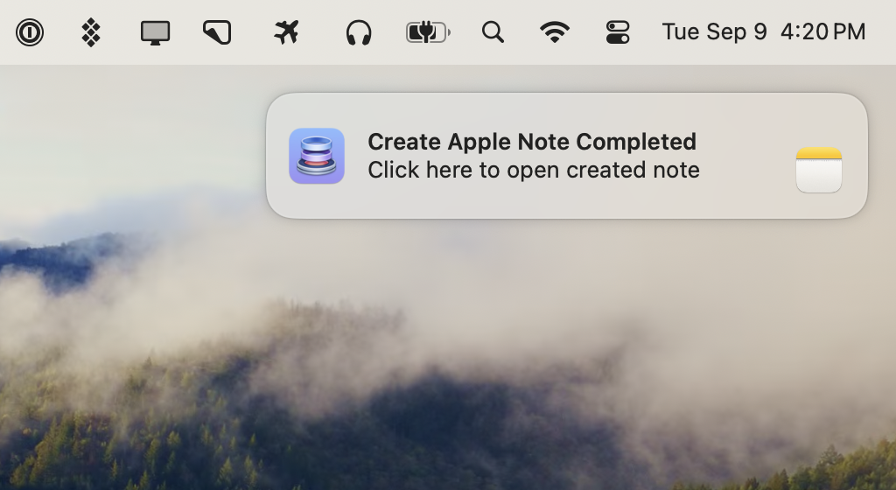Click 'Click here to open created note'
The width and height of the screenshot is (896, 490).
click(534, 170)
